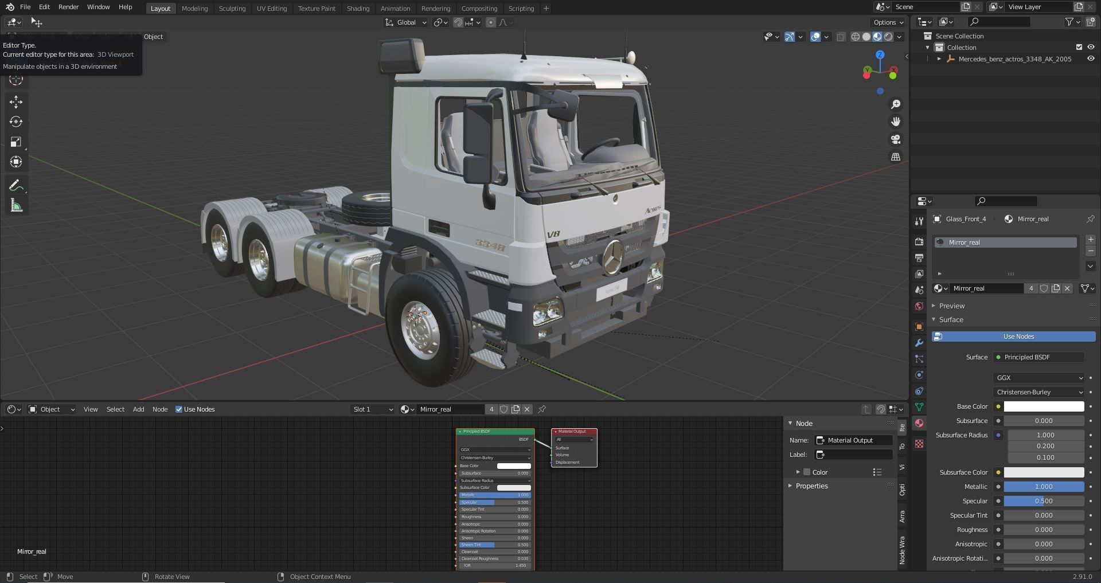The image size is (1101, 583).
Task: Add a material slot with plus button
Action: pos(1091,240)
